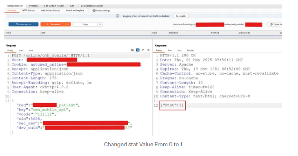298x156 pixels.
Task: Click the "key":"omh_mobile_api" JSON field
Action: 43,110
